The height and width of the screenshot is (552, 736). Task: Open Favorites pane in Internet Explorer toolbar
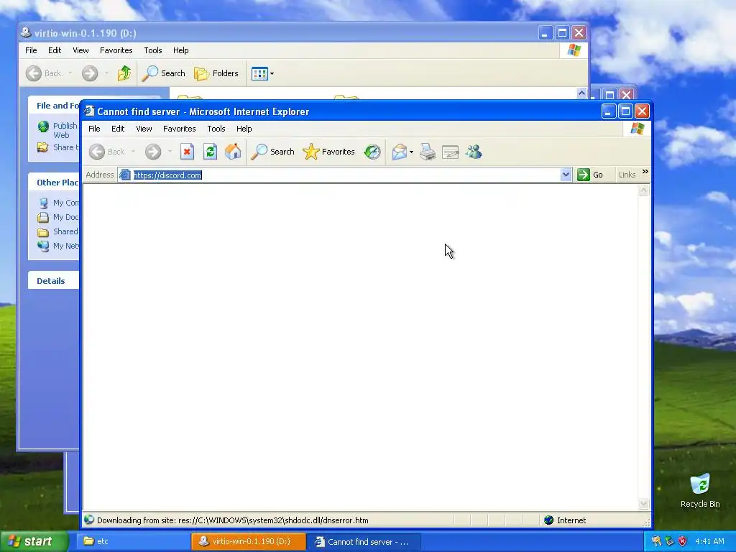[329, 152]
